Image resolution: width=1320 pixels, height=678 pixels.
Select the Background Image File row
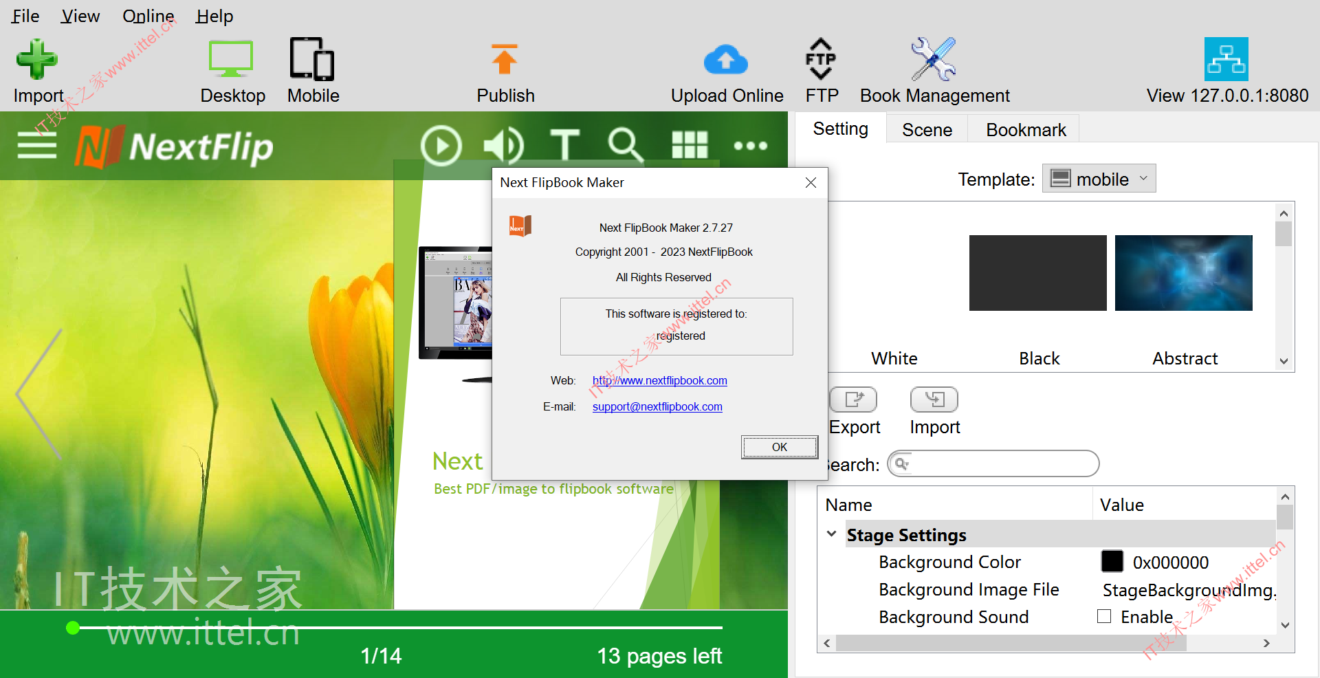(1046, 589)
